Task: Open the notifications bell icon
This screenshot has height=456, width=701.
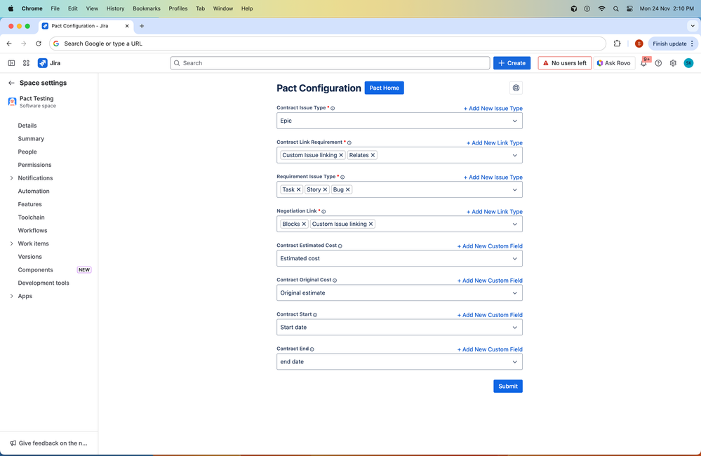Action: [643, 63]
